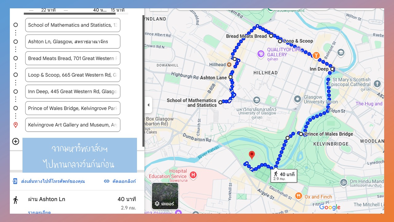Click the Hillhead subway station icon

(229, 65)
